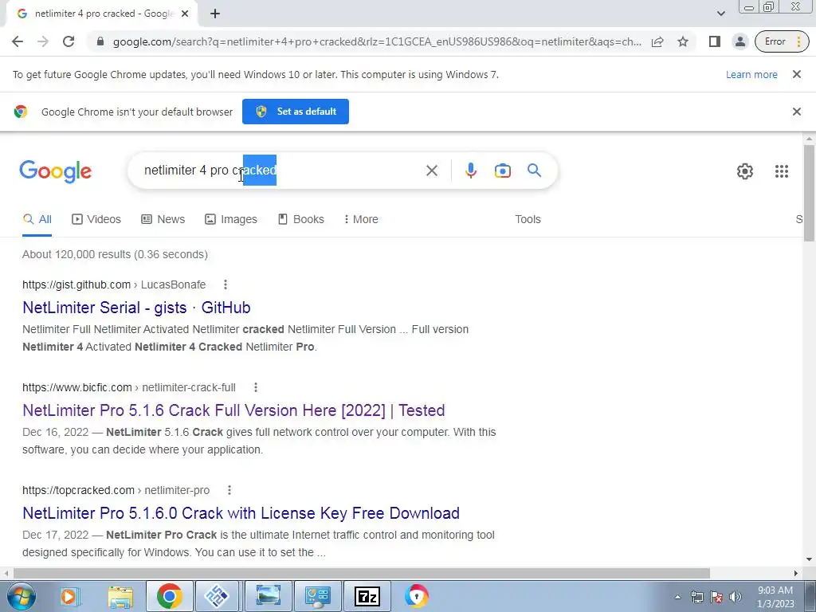Open NetLimiter Pro 5.1.6 Crack result
The height and width of the screenshot is (612, 816).
coord(233,410)
